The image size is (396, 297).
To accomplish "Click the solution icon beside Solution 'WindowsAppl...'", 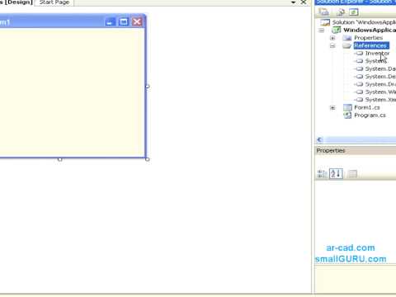I will 325,22.
